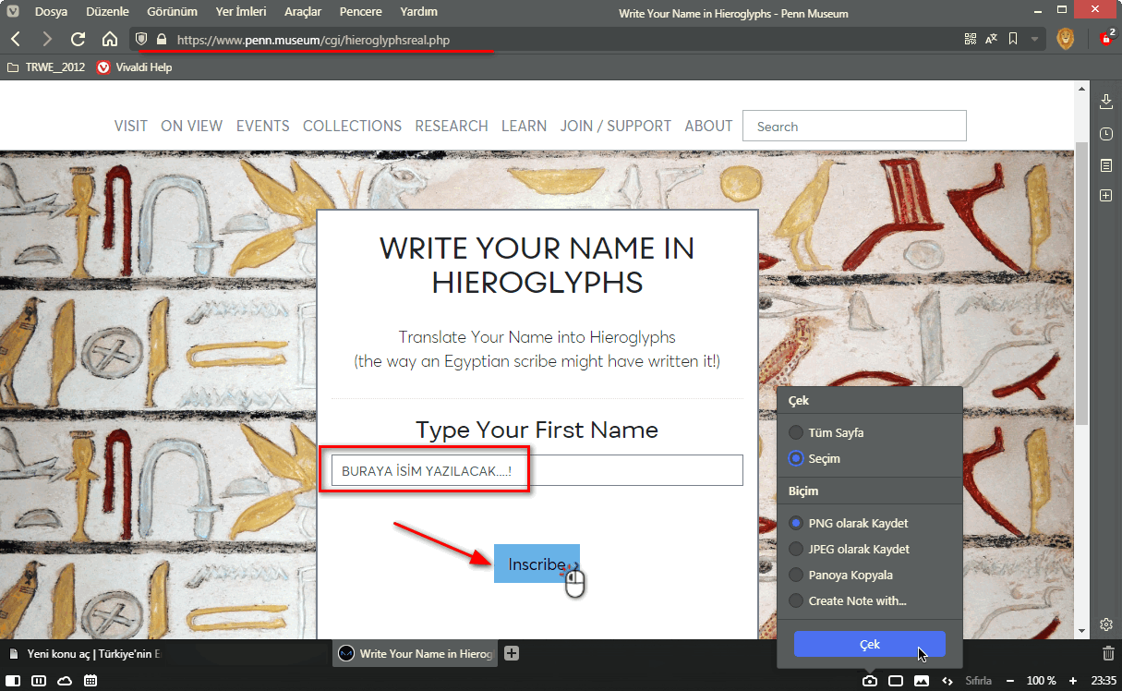This screenshot has width=1122, height=691.
Task: Open the Downloads panel in the side bar
Action: tap(1106, 102)
